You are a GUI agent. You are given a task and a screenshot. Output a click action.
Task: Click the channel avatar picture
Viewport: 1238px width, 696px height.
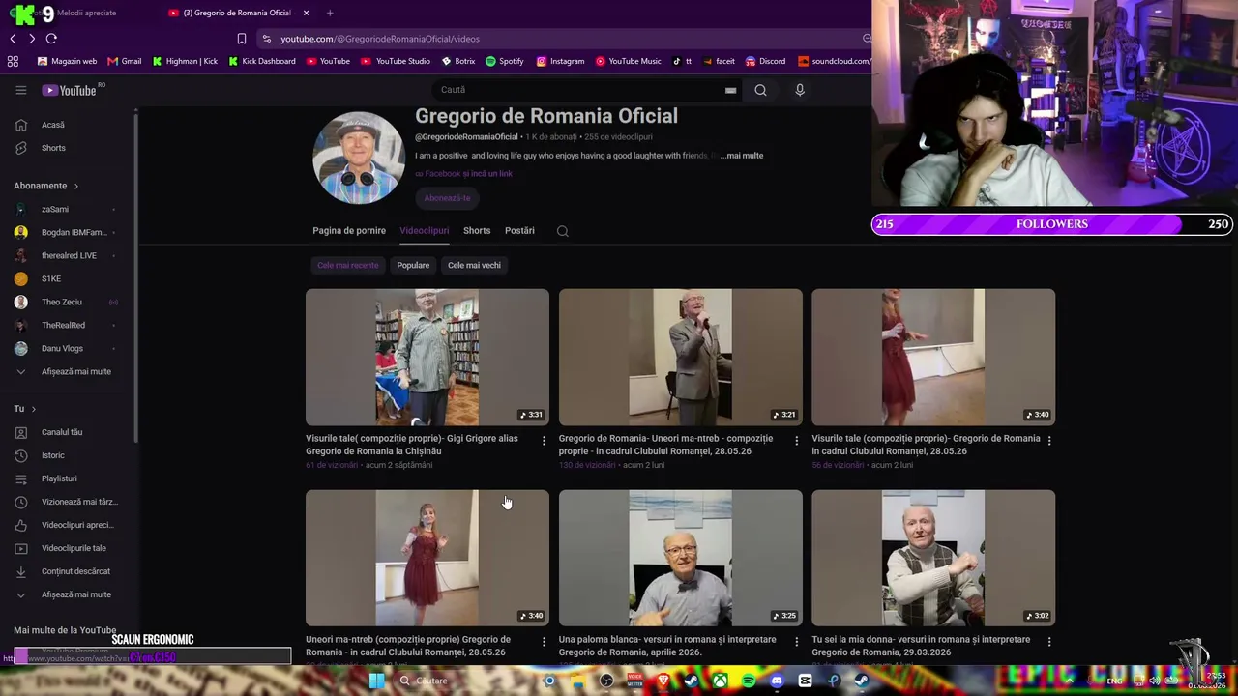(x=359, y=158)
